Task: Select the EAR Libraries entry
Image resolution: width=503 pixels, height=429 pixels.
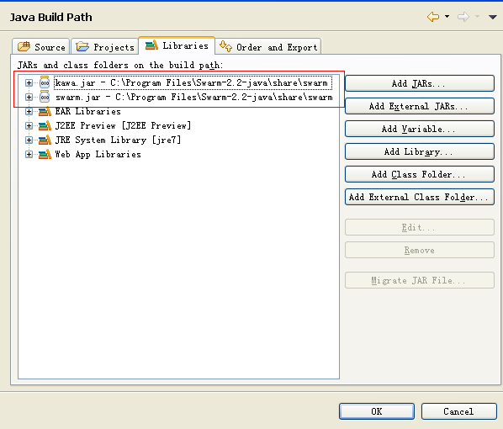Action: (87, 111)
